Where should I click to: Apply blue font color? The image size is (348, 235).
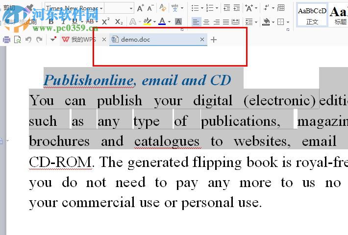click(x=162, y=21)
